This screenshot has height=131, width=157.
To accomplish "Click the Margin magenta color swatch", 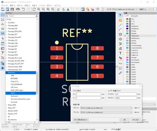I will click(x=127, y=57).
